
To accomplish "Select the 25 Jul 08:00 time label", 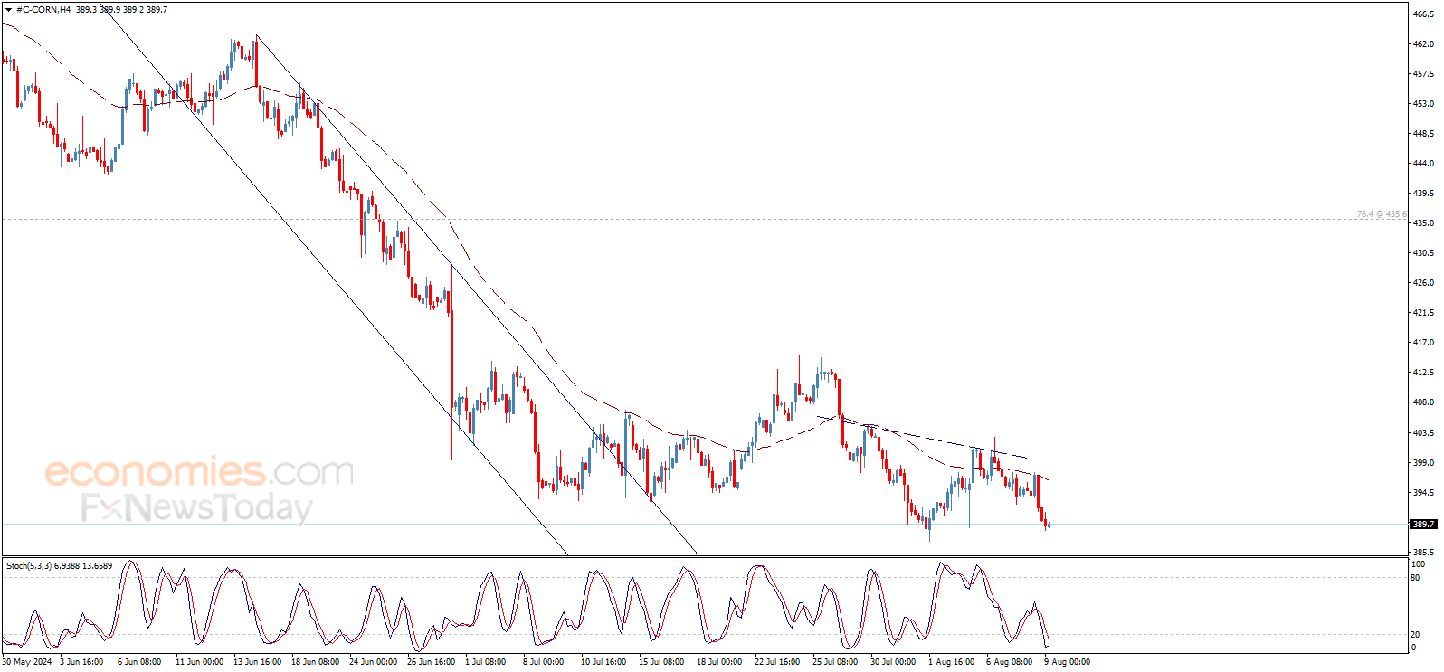I will [x=834, y=662].
